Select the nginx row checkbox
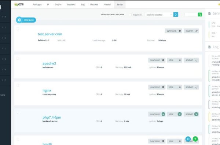220x145 pixels. 18,85
